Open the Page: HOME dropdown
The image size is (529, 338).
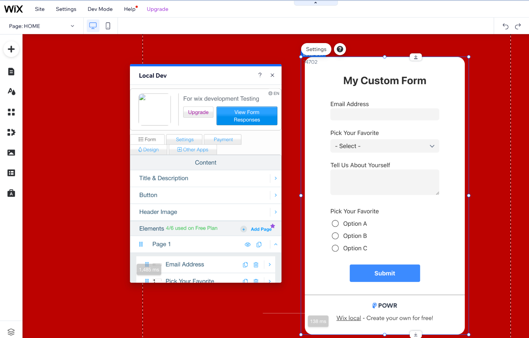coord(42,26)
